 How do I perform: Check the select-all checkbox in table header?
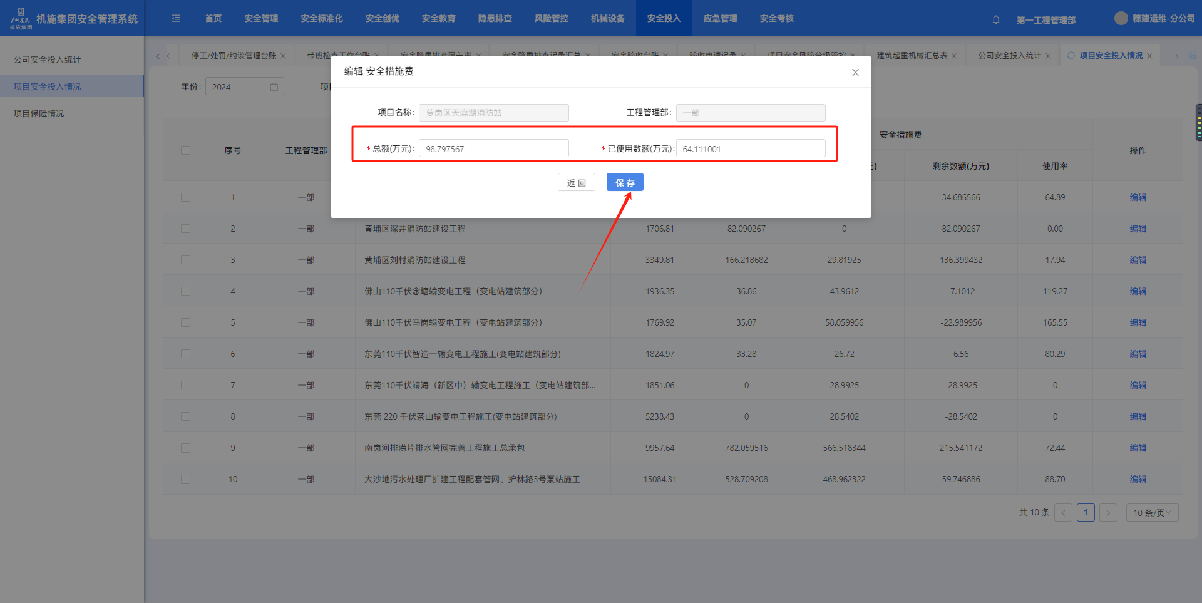(185, 150)
